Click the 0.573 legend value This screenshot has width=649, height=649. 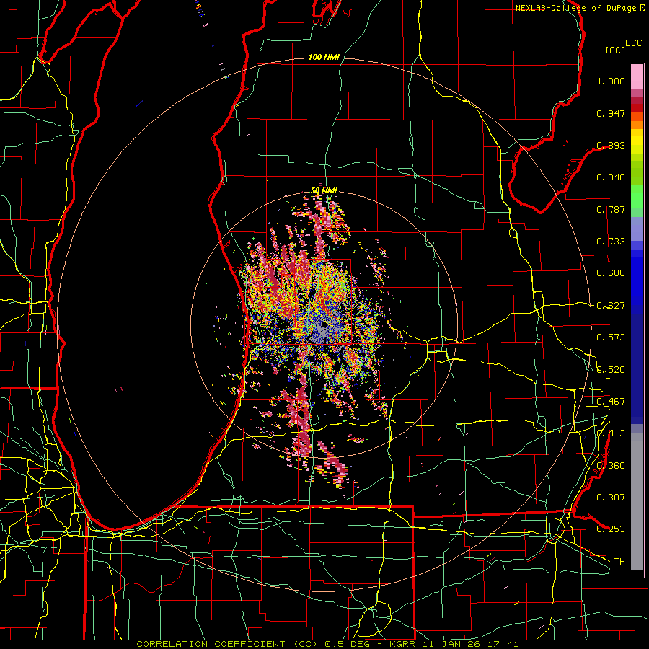[611, 337]
